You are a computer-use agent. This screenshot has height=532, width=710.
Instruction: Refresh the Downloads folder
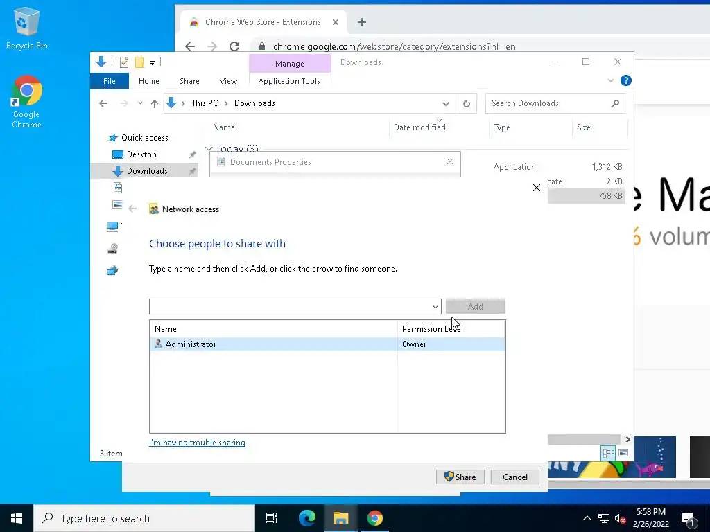pyautogui.click(x=467, y=104)
